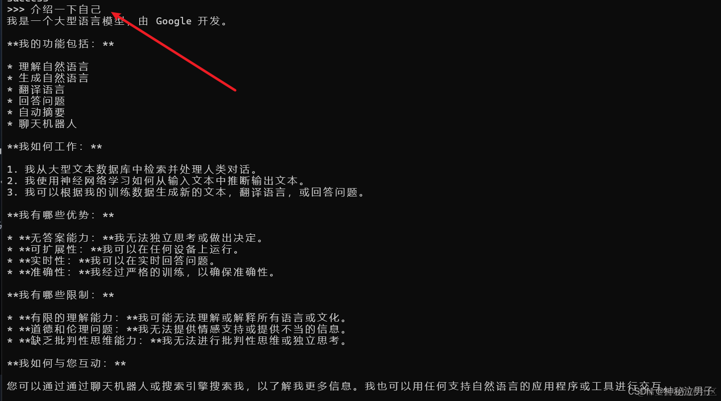This screenshot has height=401, width=721.
Task: Click the bullet "理解自然语言"
Action: [x=48, y=67]
